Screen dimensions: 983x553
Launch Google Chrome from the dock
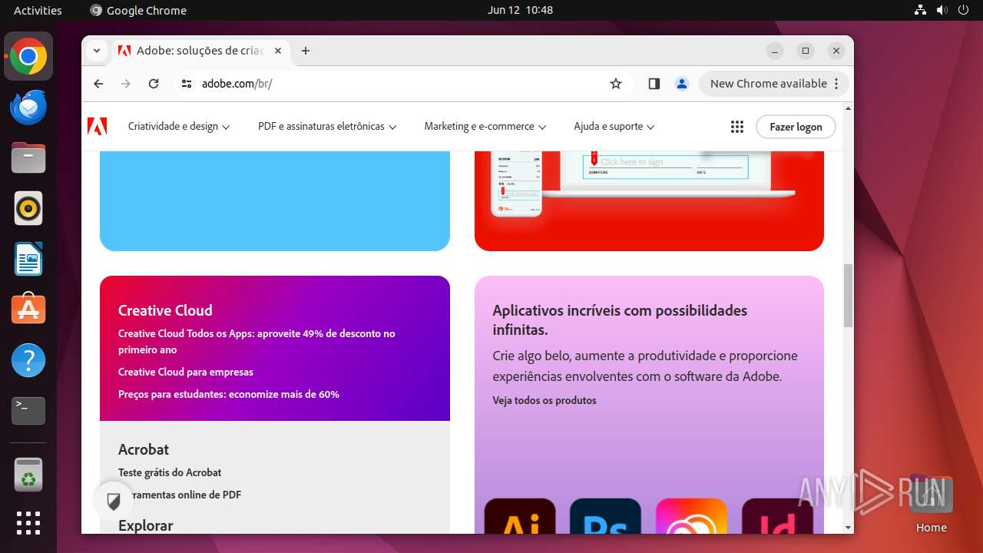[28, 57]
